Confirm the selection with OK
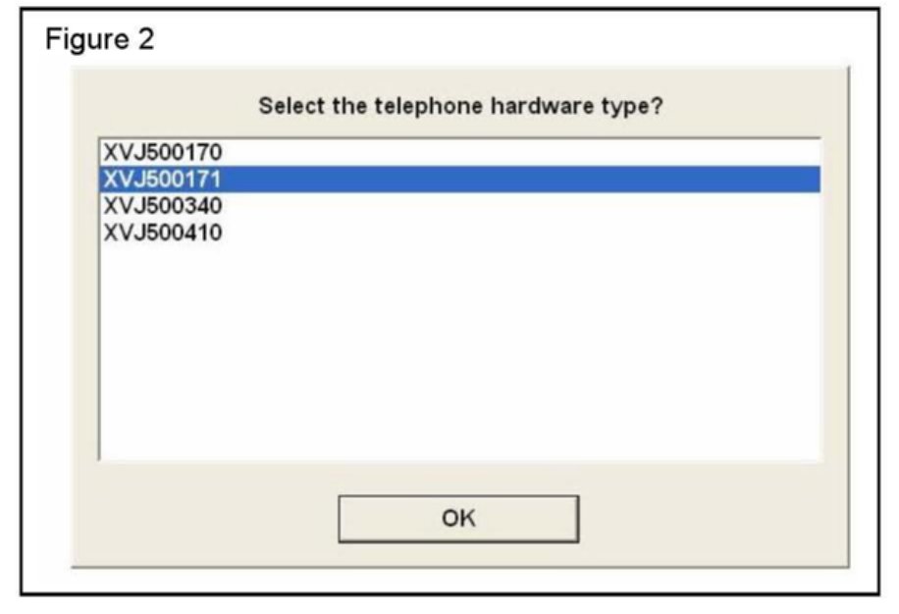The width and height of the screenshot is (899, 614). [x=458, y=518]
